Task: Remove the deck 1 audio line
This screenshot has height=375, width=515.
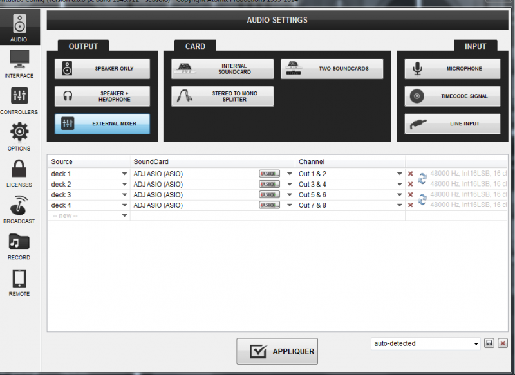Action: (410, 174)
